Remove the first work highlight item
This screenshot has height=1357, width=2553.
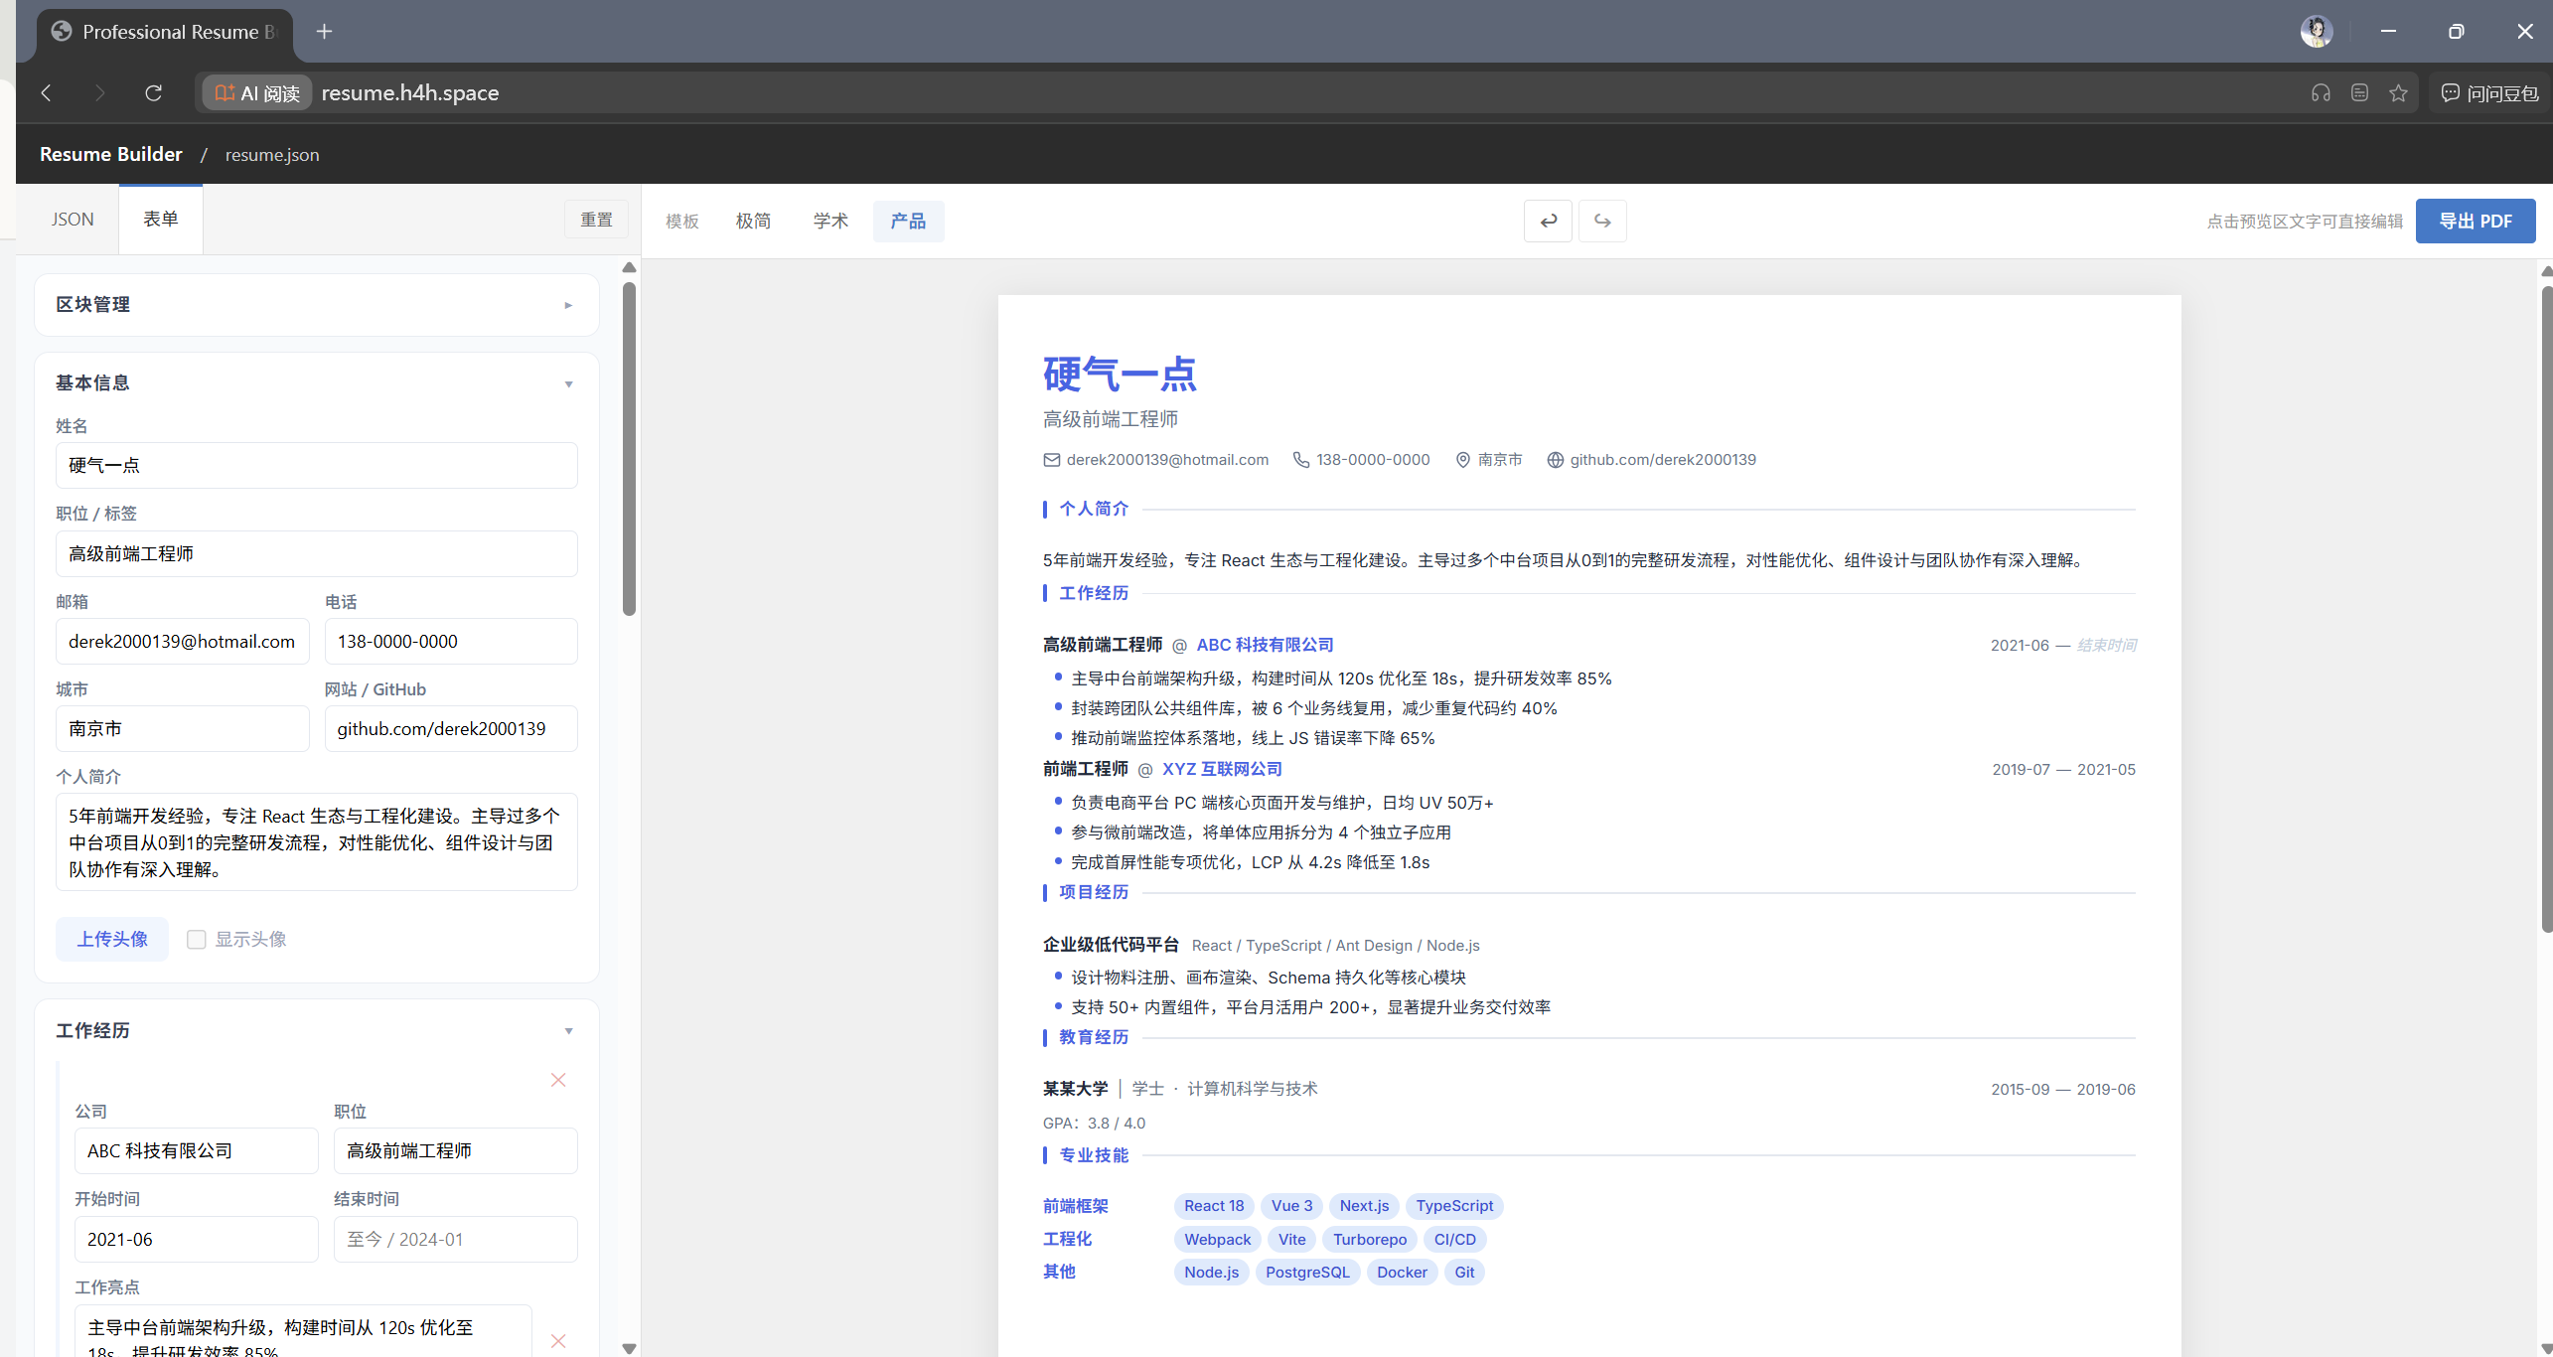point(558,1340)
